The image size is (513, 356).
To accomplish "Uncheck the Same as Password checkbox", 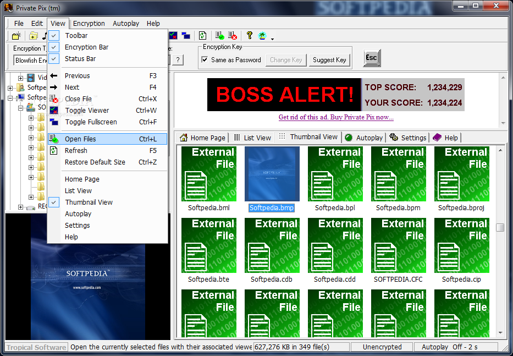I will [x=205, y=59].
